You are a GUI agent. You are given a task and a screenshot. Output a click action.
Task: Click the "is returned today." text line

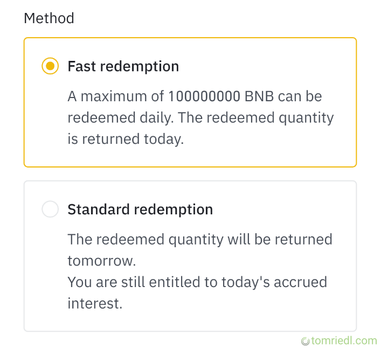point(126,139)
